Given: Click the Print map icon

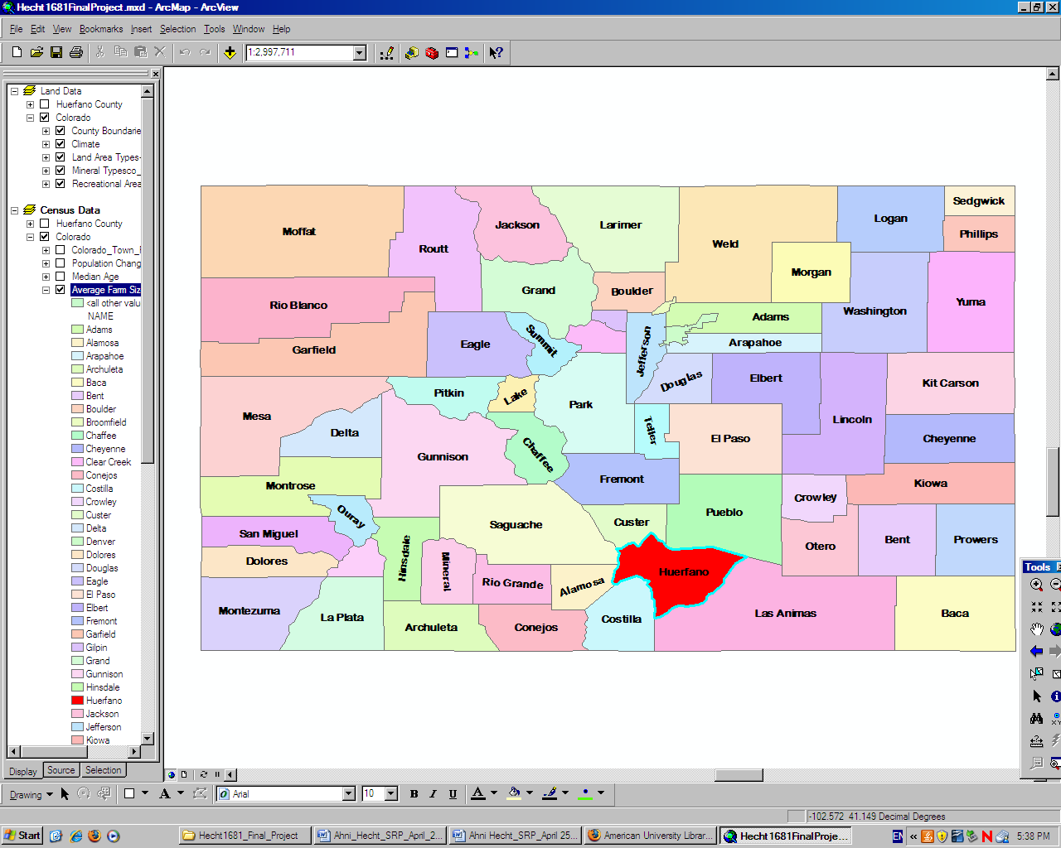Looking at the screenshot, I should (x=76, y=53).
